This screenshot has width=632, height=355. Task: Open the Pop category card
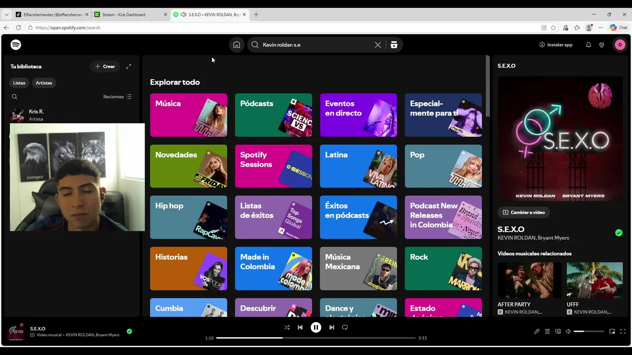443,166
